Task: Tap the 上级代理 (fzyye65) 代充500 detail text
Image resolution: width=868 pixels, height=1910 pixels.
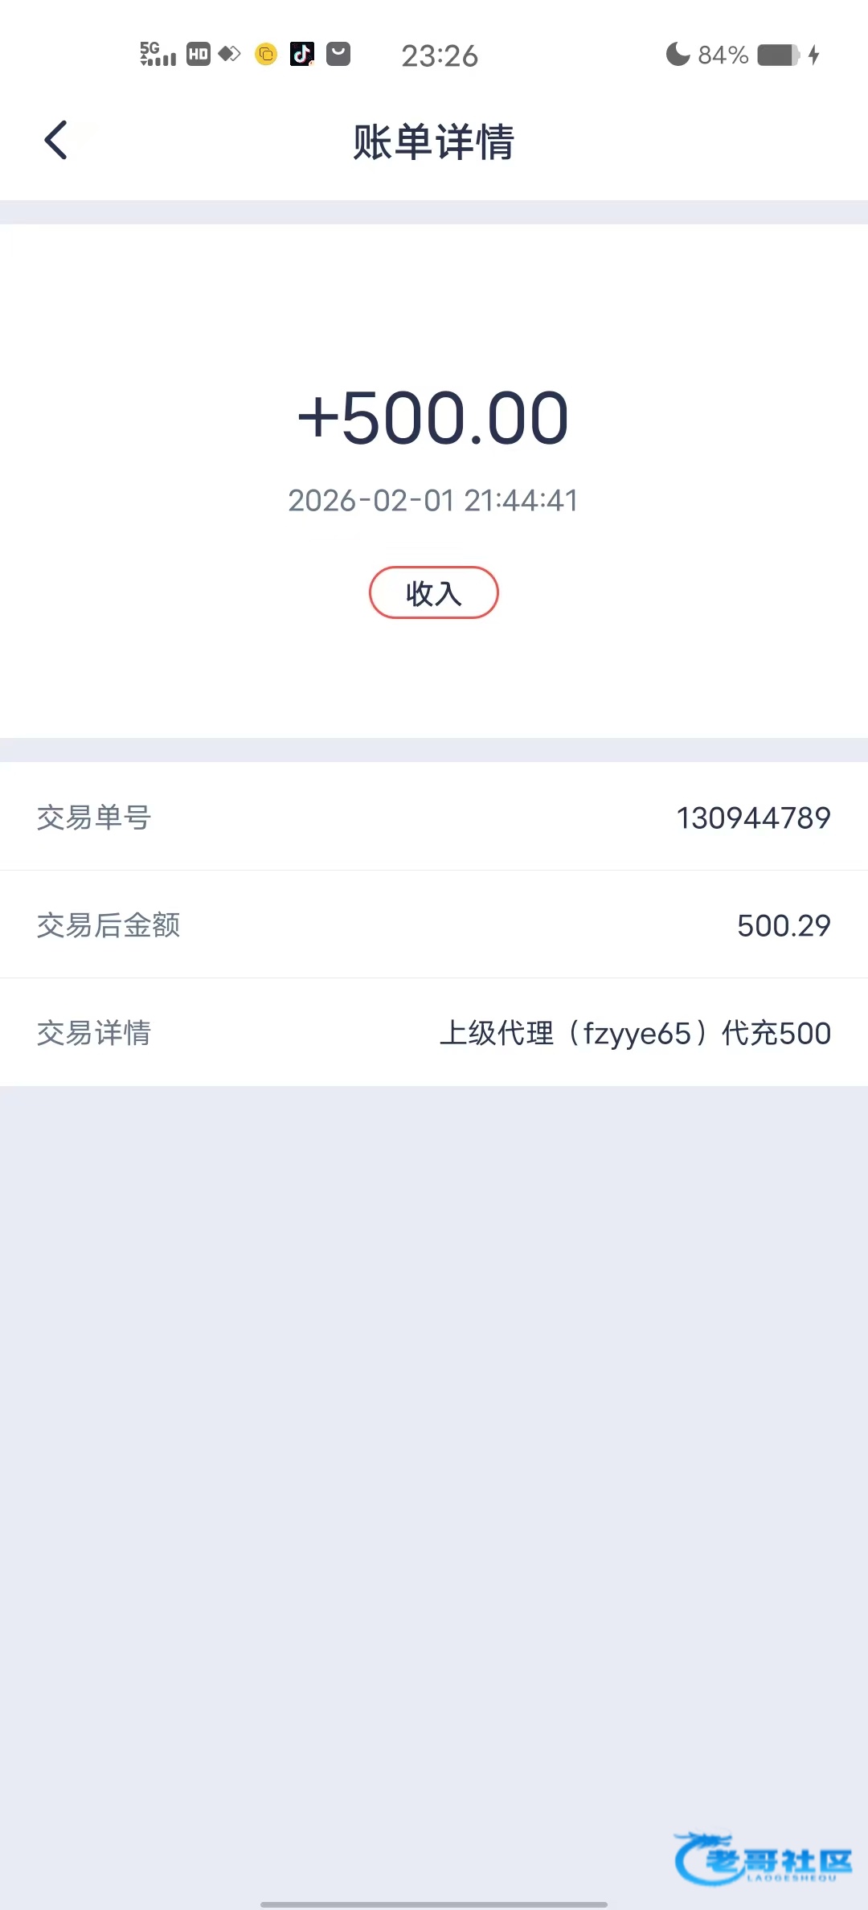Action: [x=635, y=1033]
